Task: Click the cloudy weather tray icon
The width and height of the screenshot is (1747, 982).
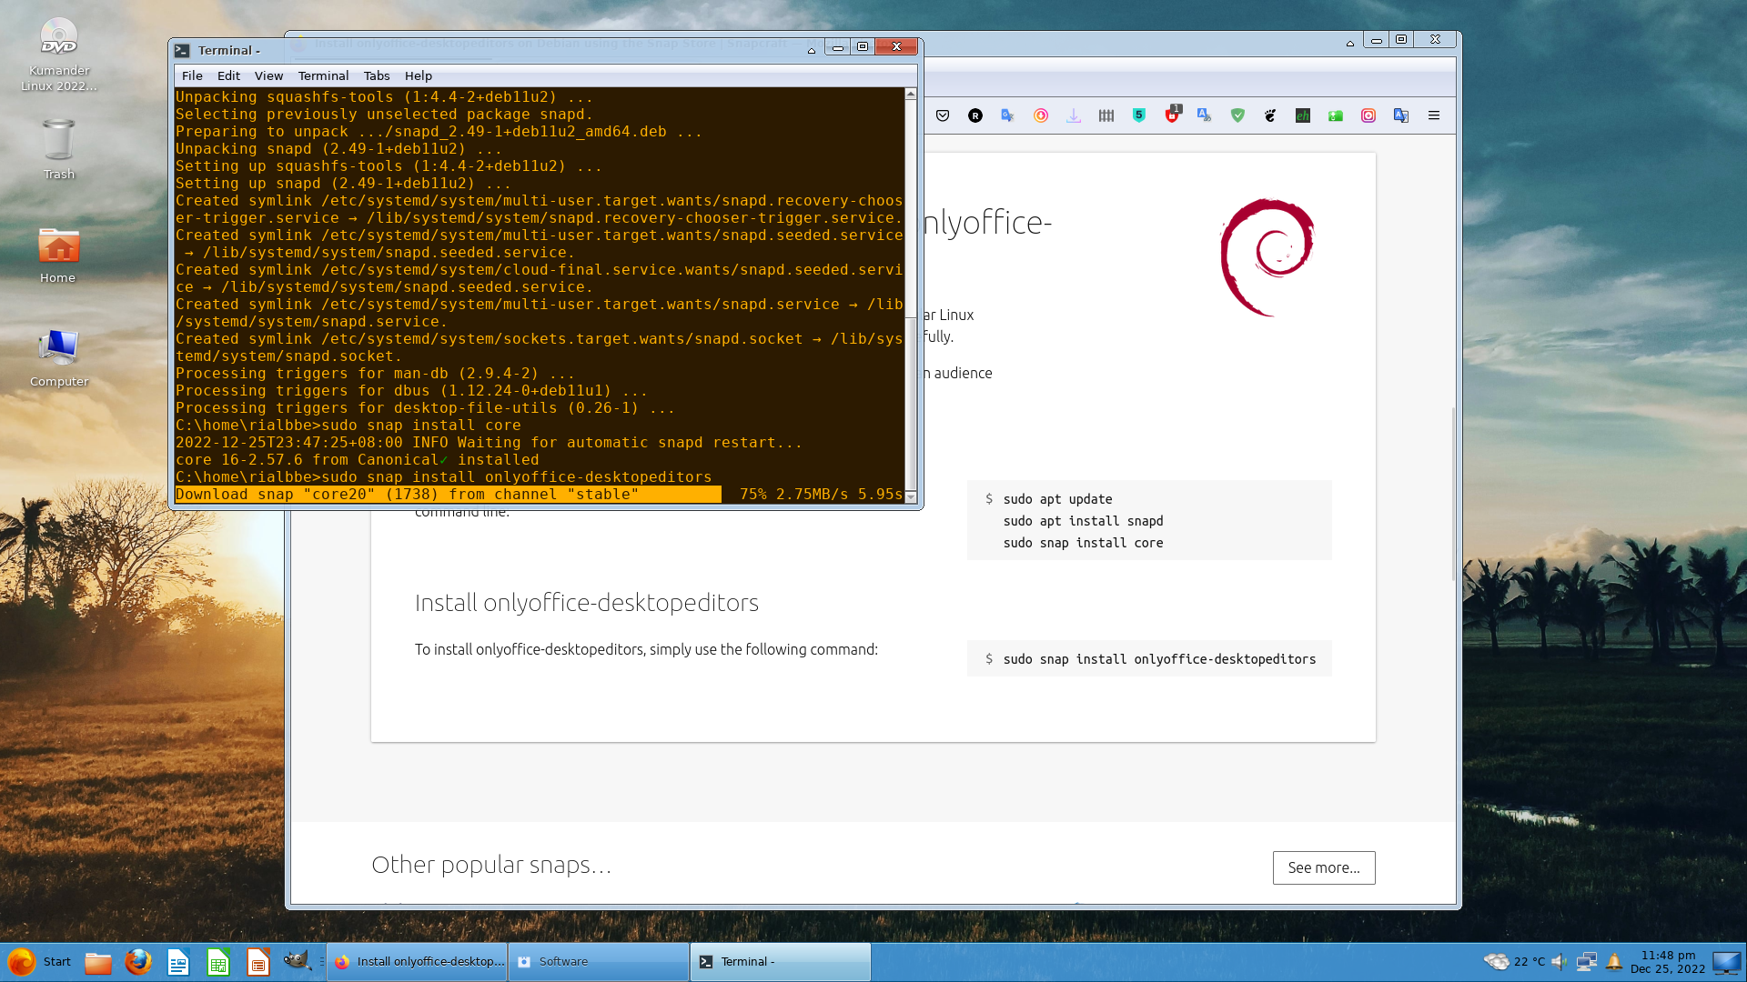Action: tap(1497, 961)
